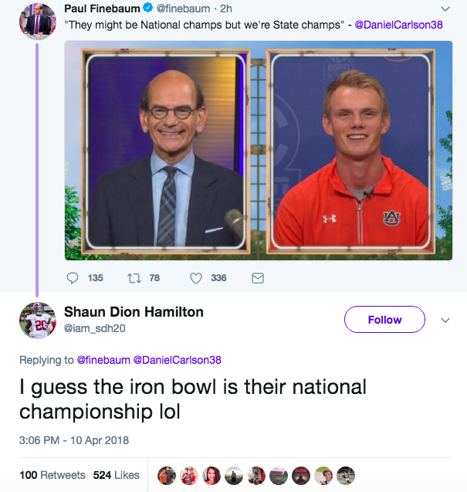Open the @DanielCarlson38 mention in Finebaum's tweet

point(398,25)
